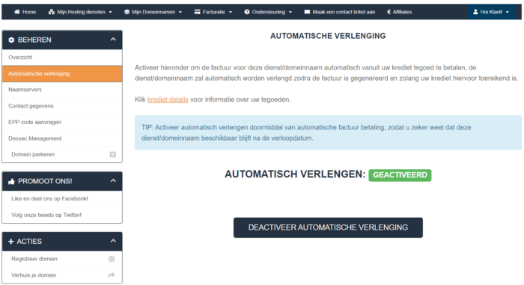Open Dnssec Management

click(62, 138)
